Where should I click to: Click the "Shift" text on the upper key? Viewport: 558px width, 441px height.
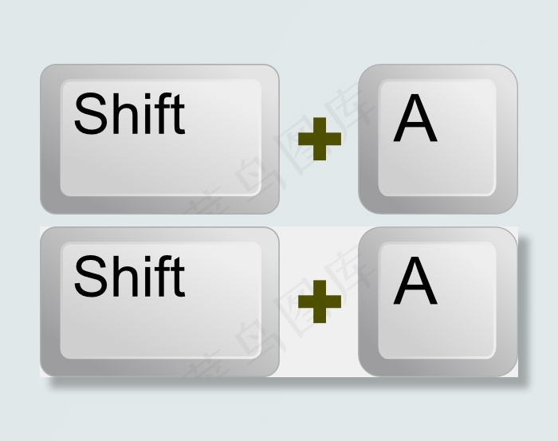(x=129, y=115)
